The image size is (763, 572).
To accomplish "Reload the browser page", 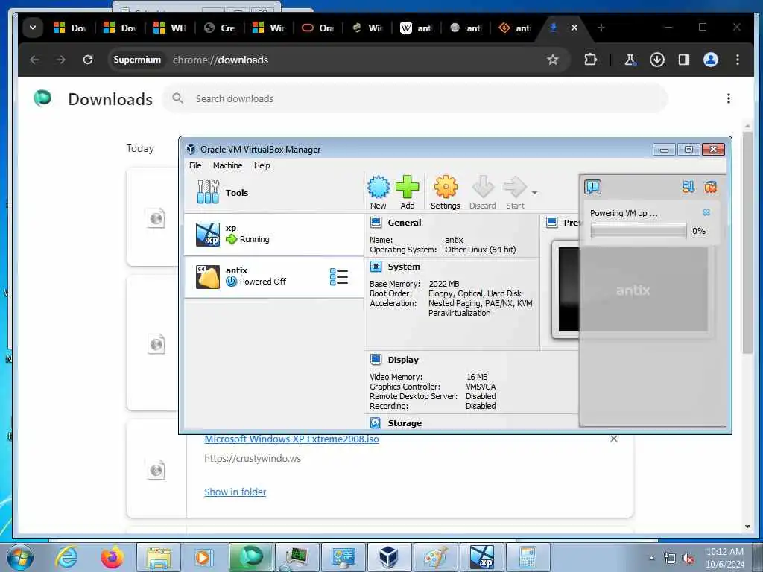I will (88, 60).
